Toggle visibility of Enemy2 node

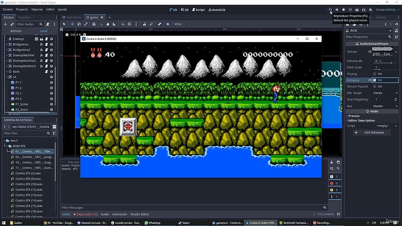[52, 39]
